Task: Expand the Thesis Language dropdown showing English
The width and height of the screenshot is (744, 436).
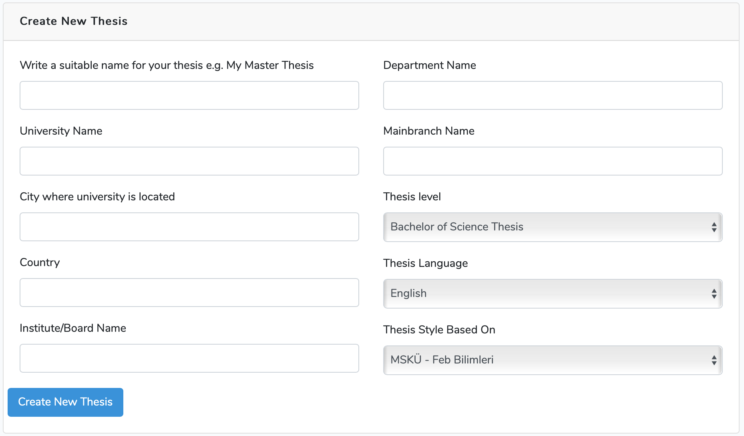Action: point(553,294)
